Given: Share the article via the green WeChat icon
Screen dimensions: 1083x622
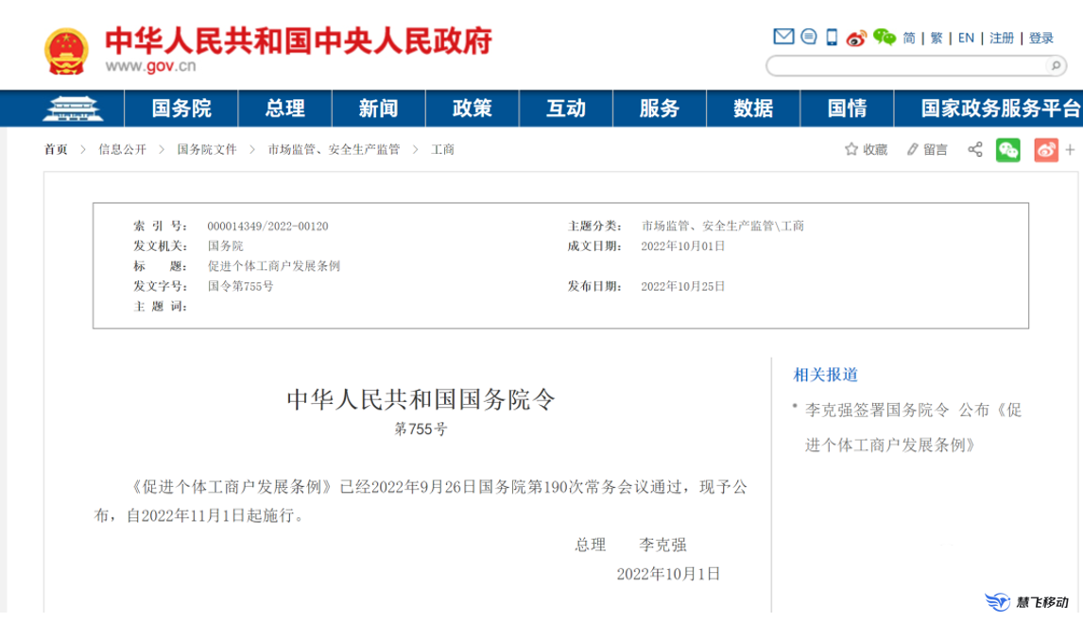Looking at the screenshot, I should point(1008,150).
